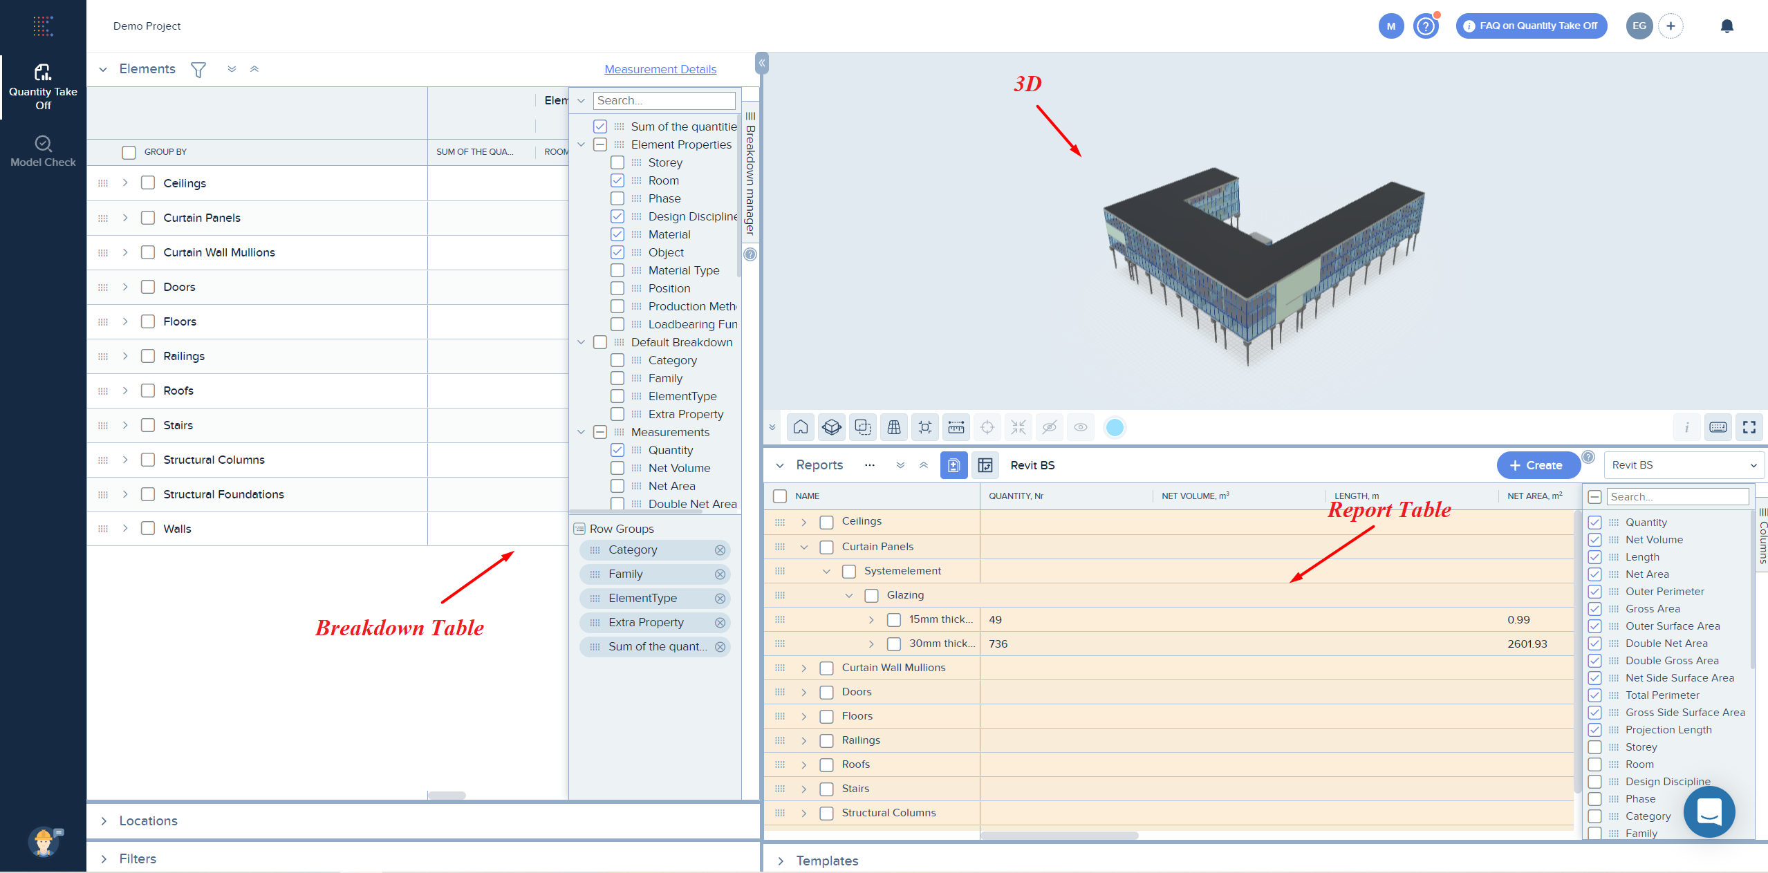Click the Create report button

[1538, 465]
